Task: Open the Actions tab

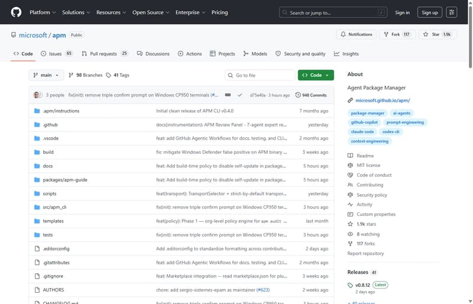Action: 190,54
